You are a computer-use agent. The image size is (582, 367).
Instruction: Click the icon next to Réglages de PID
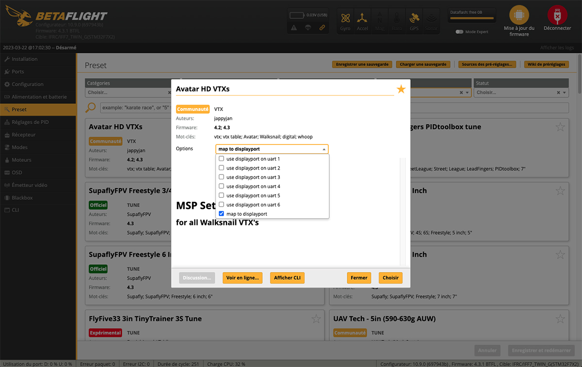coord(7,122)
